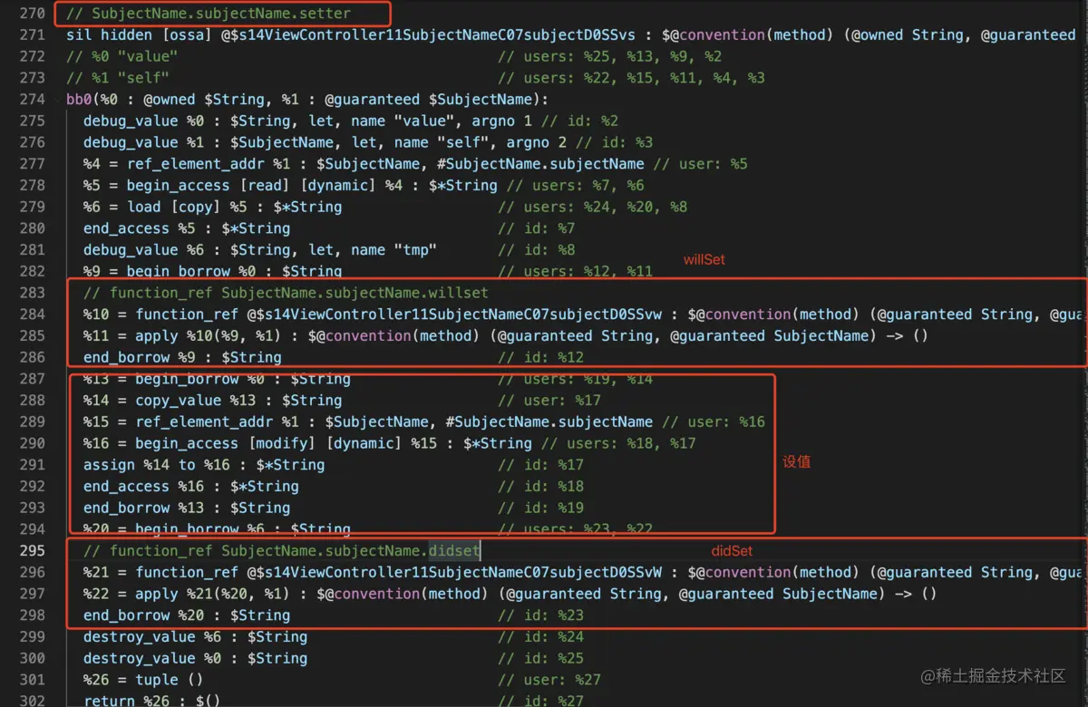Click the '// users: %25, %13, %9, %2' comment
1088x707 pixels.
pyautogui.click(x=610, y=56)
